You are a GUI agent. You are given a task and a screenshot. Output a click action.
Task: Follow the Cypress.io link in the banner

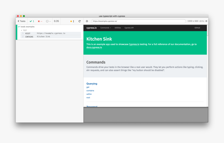coord(134,44)
